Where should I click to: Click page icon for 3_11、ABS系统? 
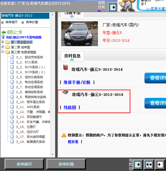tap(12, 107)
